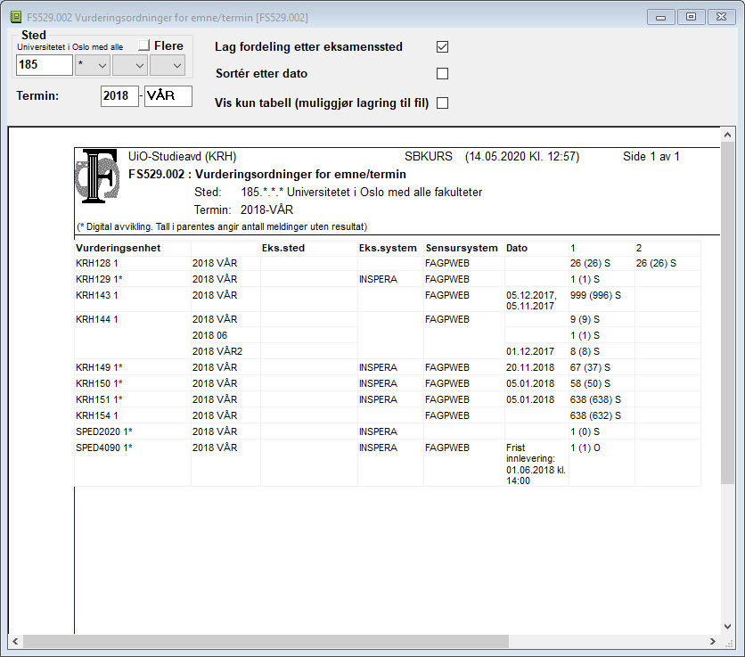
Task: Enable Sortér etter dato checkbox
Action: coord(442,73)
